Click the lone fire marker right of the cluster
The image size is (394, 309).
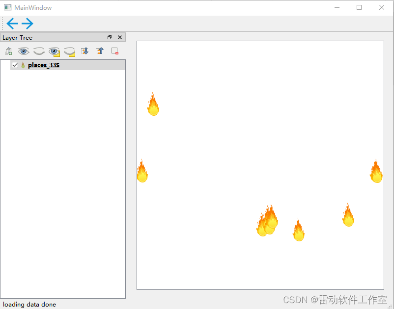pos(299,230)
